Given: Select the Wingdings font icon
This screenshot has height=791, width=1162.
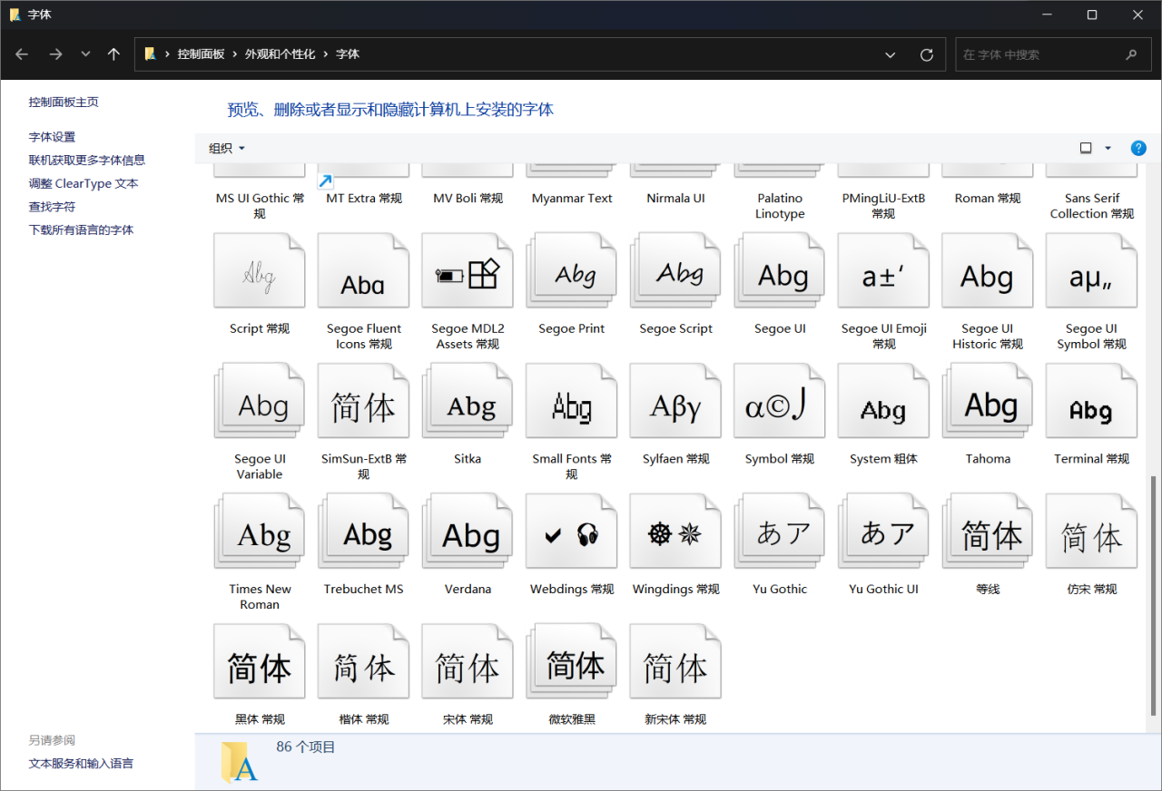Looking at the screenshot, I should (675, 532).
